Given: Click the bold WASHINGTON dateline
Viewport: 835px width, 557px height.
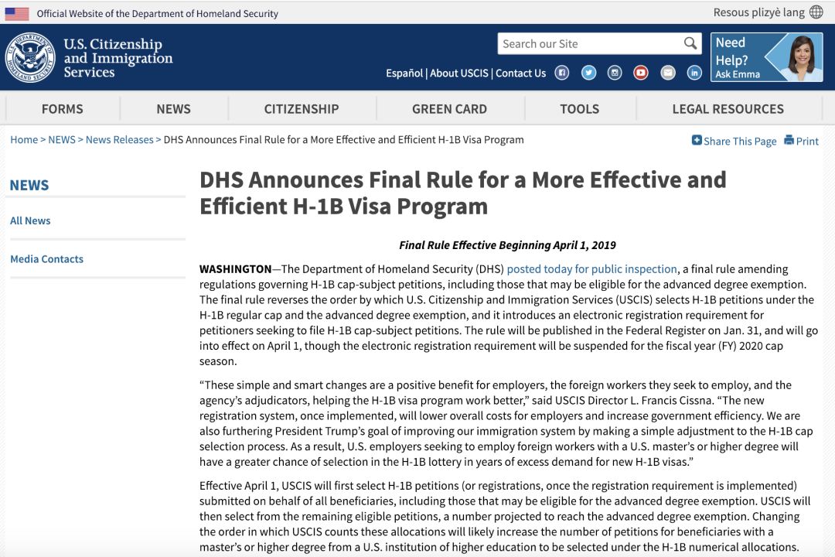Looking at the screenshot, I should [235, 269].
